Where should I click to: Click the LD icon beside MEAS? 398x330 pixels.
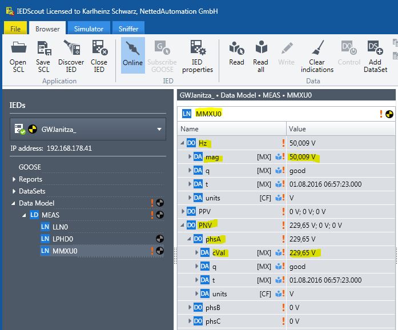click(x=34, y=215)
